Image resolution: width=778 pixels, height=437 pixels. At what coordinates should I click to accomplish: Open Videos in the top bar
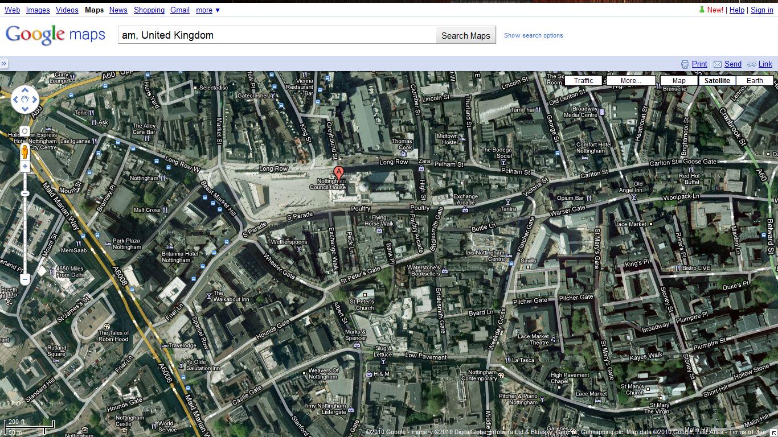pyautogui.click(x=67, y=10)
